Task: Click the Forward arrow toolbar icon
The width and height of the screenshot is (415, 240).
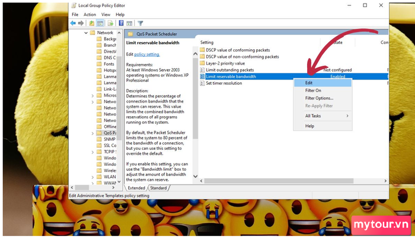Action: tap(81, 23)
